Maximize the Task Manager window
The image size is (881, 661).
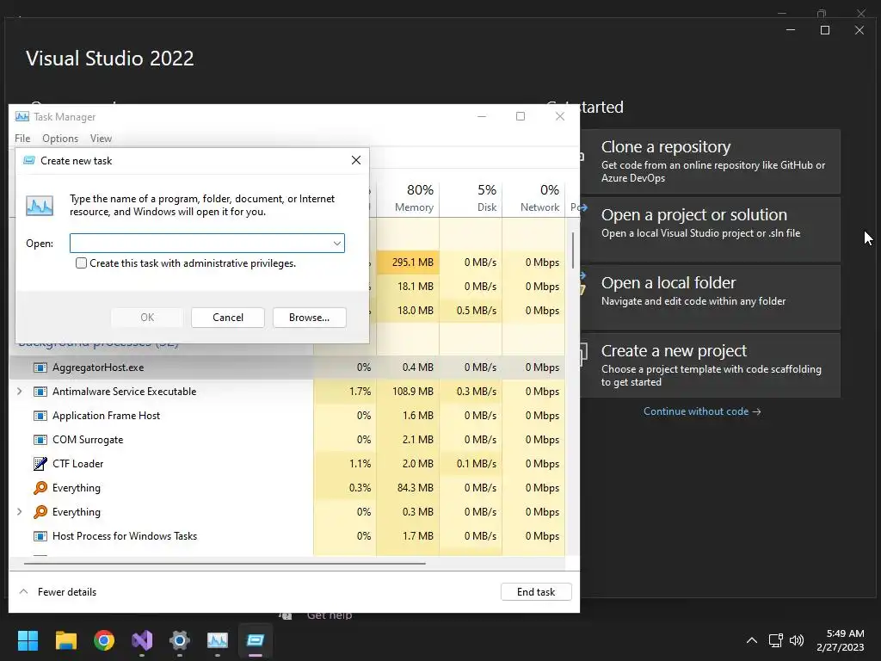click(x=521, y=116)
